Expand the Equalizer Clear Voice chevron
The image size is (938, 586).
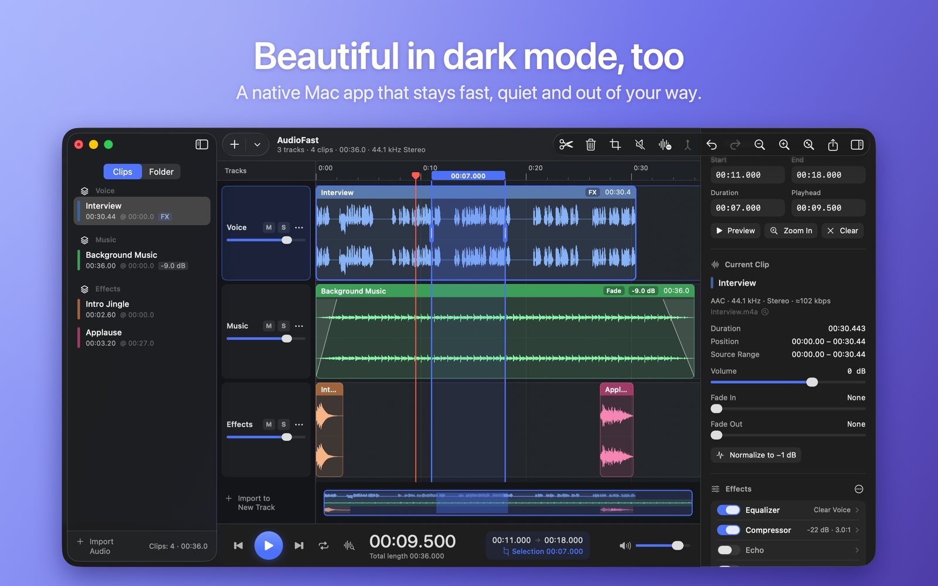(x=857, y=510)
